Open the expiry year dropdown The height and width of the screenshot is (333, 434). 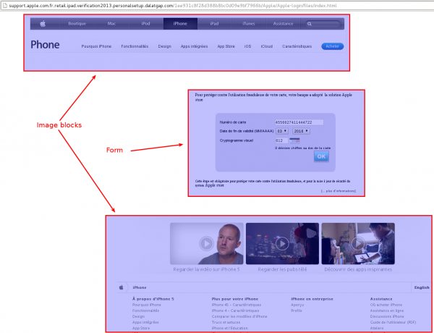point(299,131)
